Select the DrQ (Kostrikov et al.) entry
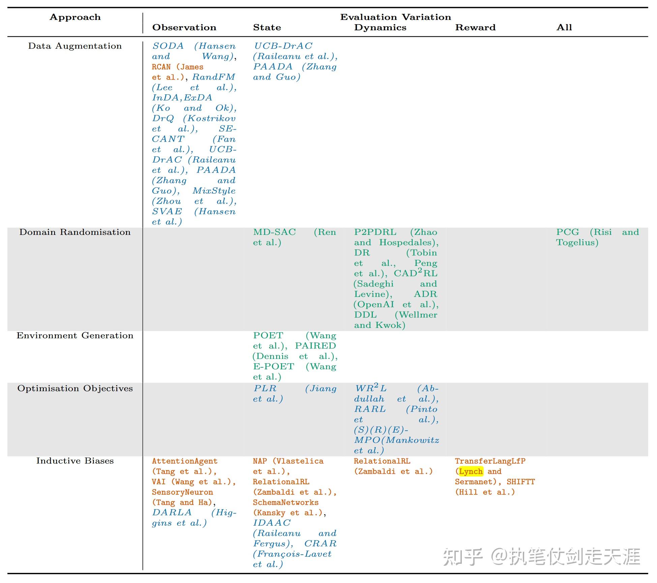 195,119
